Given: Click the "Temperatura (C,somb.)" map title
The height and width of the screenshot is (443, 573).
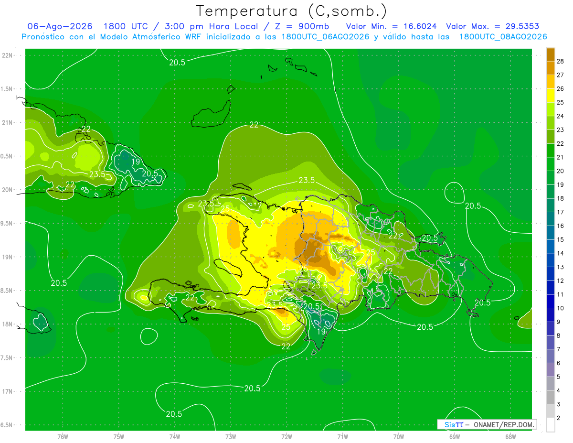Looking at the screenshot, I should 291,11.
